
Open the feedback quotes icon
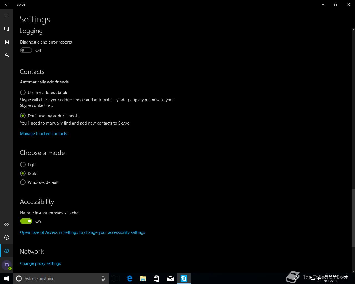tap(7, 224)
